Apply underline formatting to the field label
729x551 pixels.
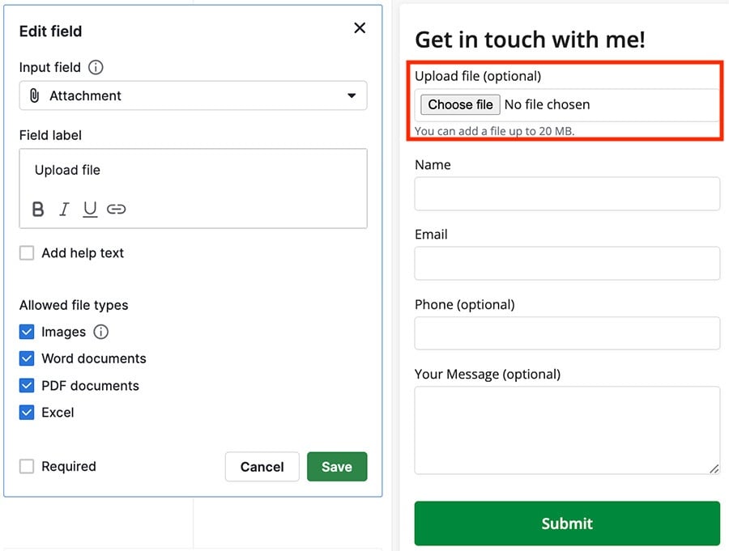tap(90, 209)
